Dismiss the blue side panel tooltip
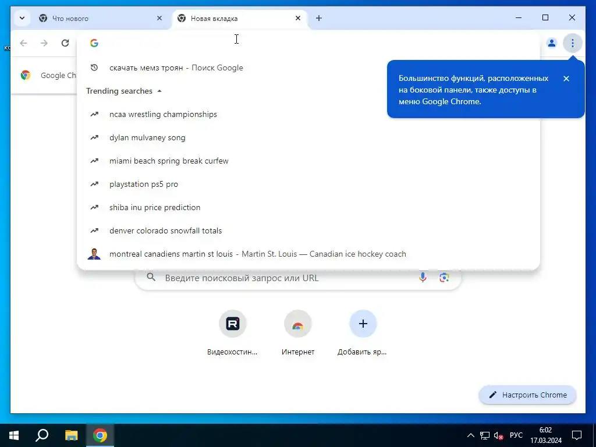This screenshot has height=447, width=596. pyautogui.click(x=566, y=79)
